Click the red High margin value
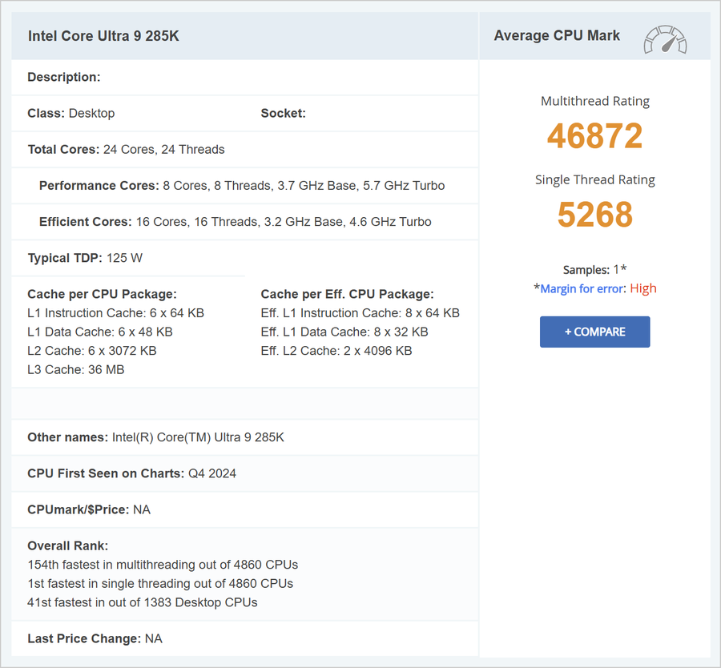The image size is (721, 668). [x=642, y=288]
